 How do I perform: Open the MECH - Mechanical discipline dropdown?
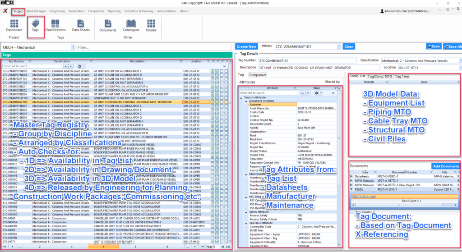[73, 47]
